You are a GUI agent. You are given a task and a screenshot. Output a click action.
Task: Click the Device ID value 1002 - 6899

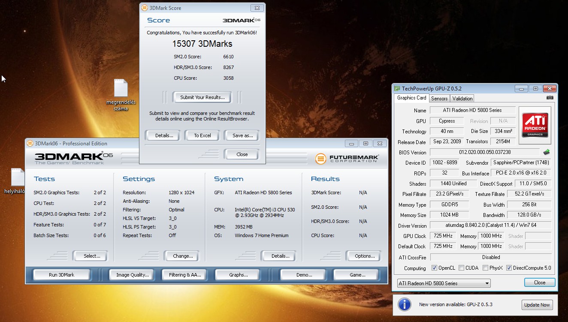pos(444,163)
